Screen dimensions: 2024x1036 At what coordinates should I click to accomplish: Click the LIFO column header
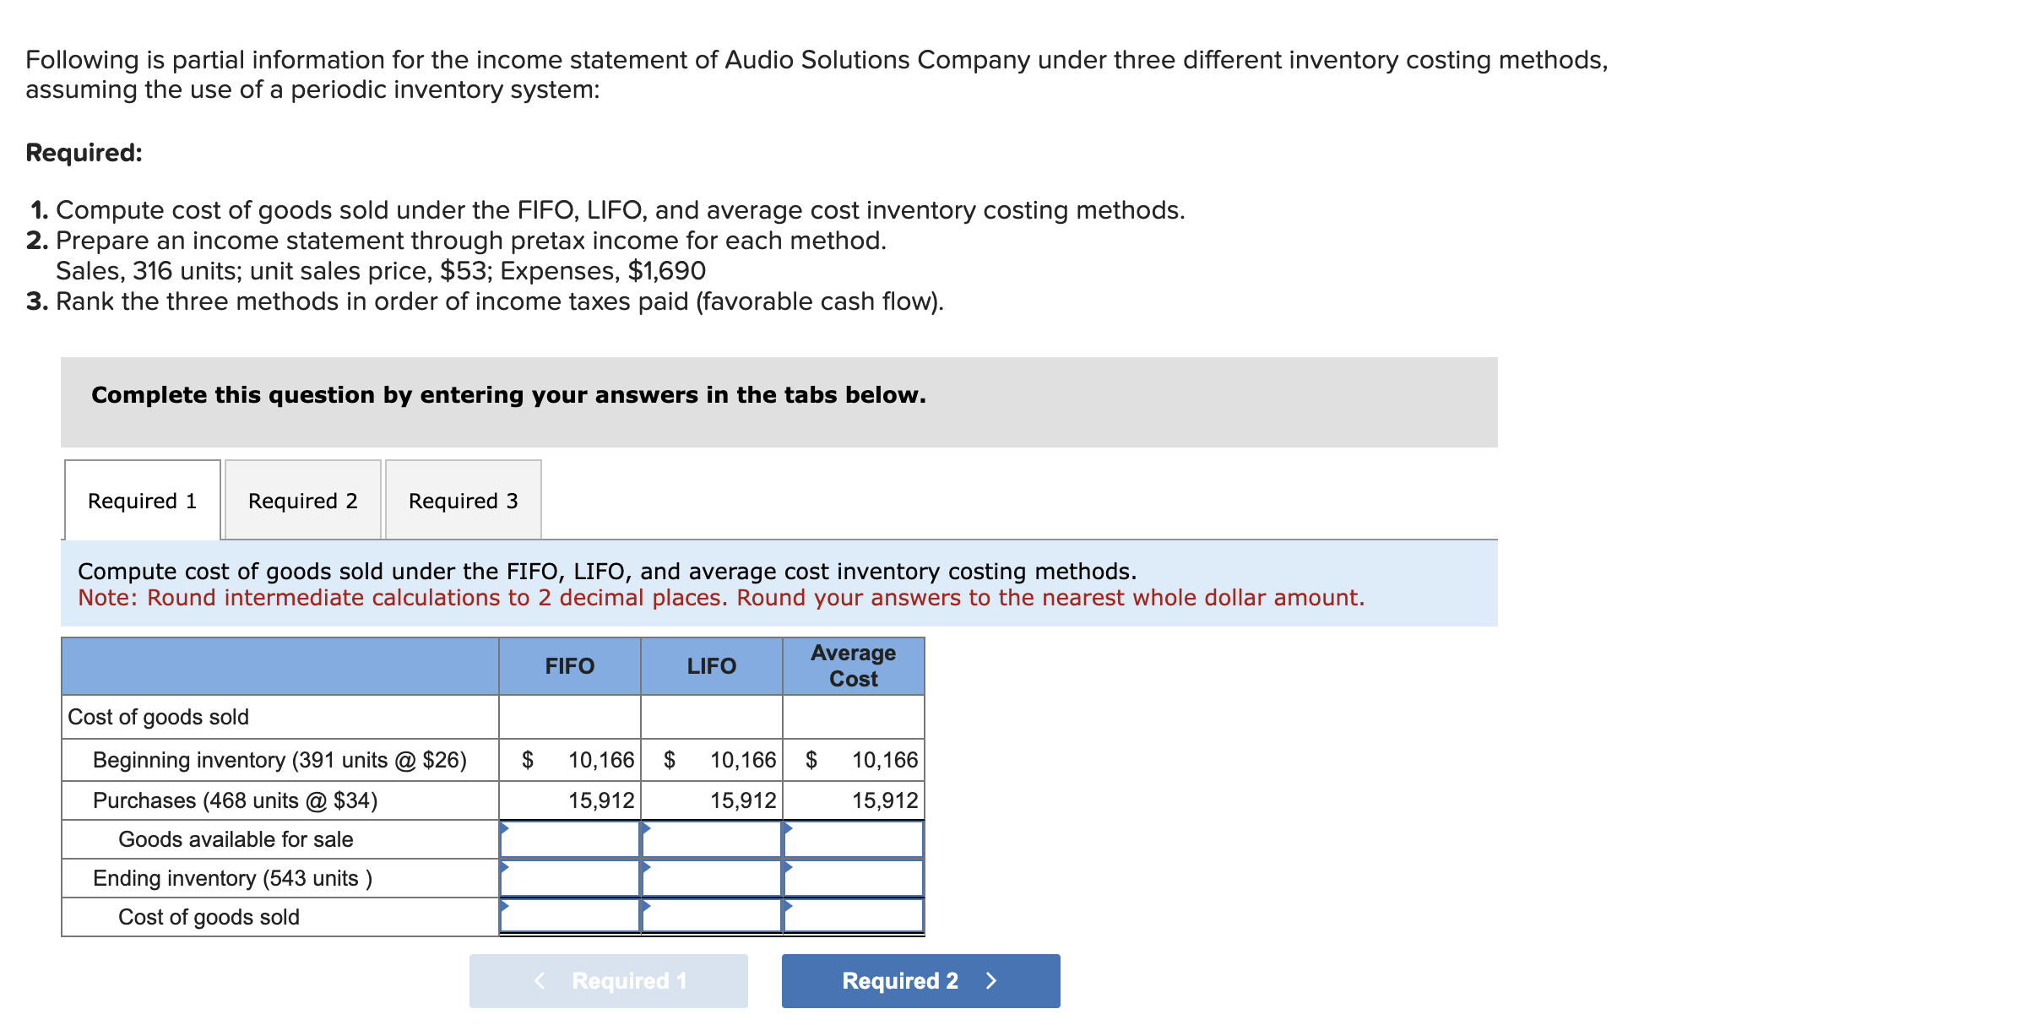click(x=712, y=666)
